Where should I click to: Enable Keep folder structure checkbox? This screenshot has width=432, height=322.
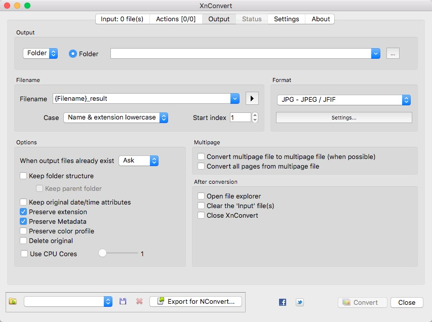tap(23, 176)
